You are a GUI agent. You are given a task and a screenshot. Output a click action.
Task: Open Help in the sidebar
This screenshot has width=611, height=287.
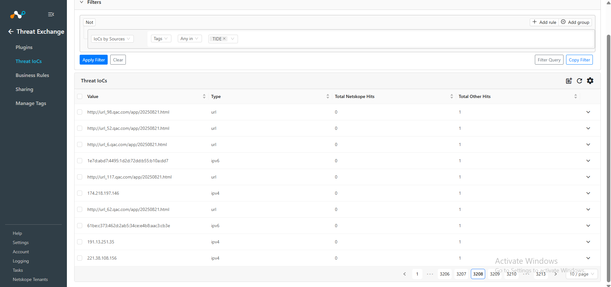(x=17, y=233)
